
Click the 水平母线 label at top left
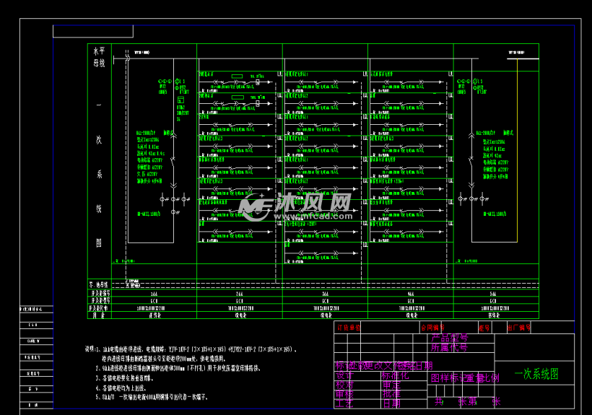click(x=99, y=57)
